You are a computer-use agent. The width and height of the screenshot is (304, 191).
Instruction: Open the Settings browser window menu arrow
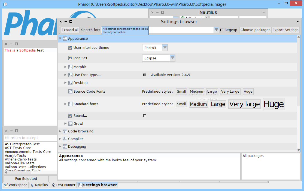coord(298,22)
